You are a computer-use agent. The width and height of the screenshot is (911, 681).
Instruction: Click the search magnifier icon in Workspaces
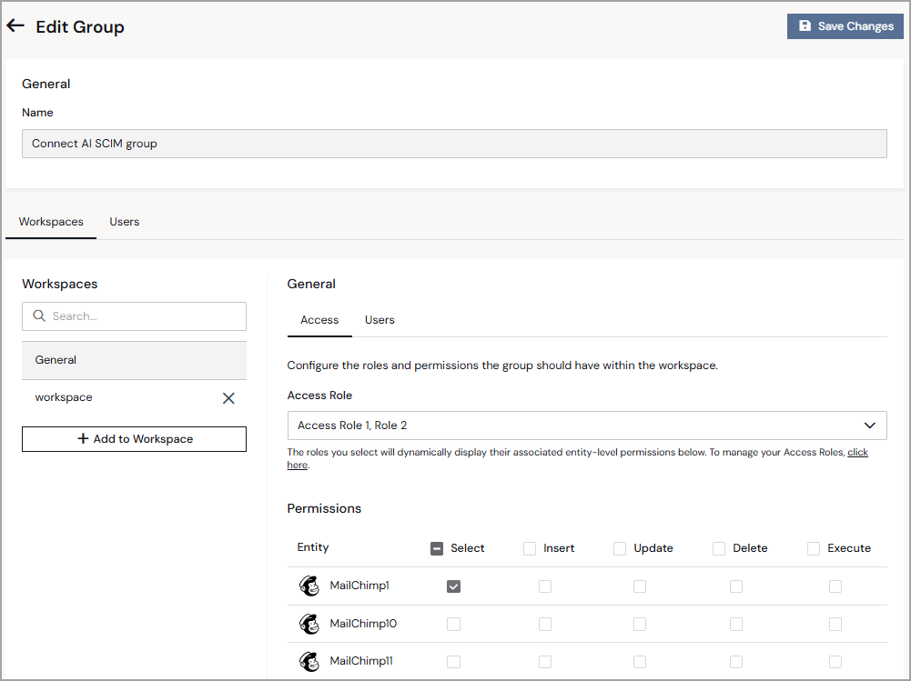[x=39, y=315]
